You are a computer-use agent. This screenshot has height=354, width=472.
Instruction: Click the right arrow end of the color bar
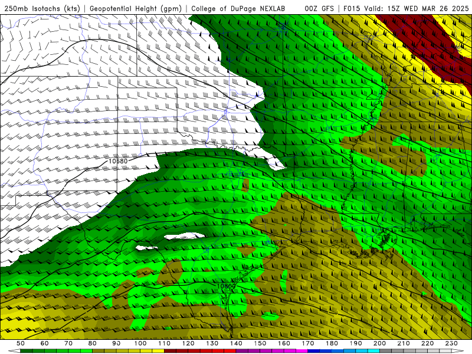point(458,351)
